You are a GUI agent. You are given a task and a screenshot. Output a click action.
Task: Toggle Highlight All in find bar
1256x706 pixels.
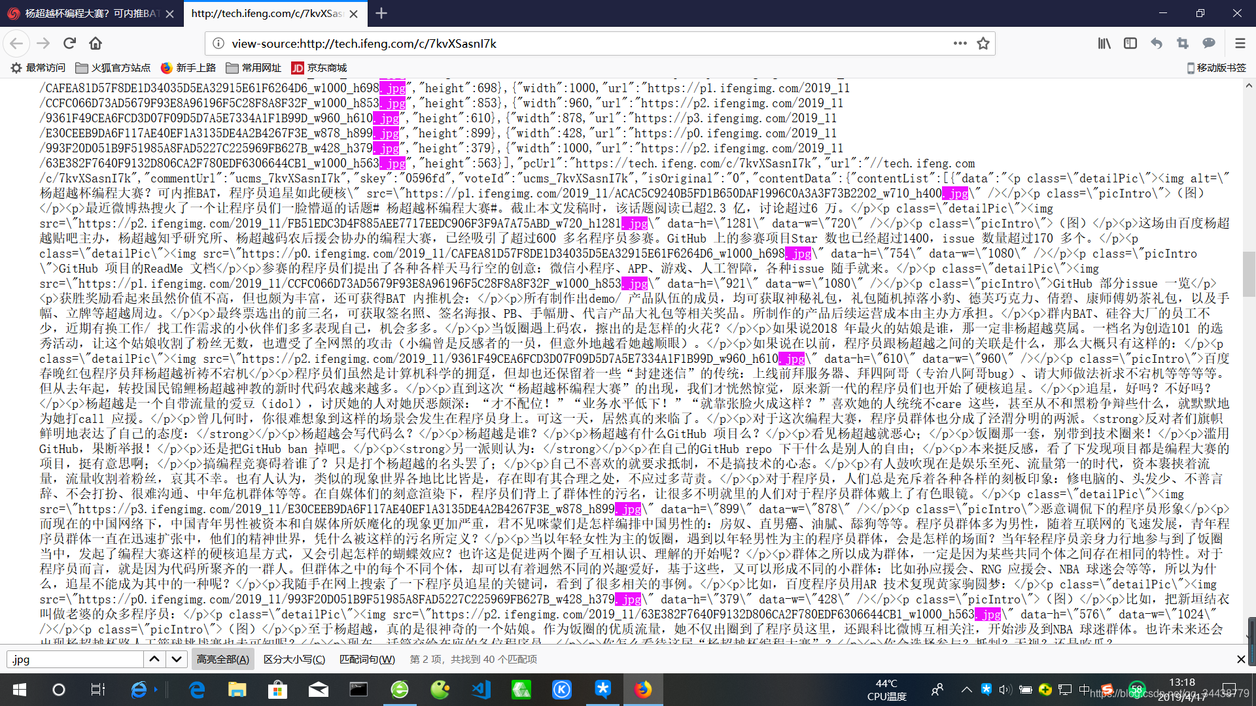222,659
